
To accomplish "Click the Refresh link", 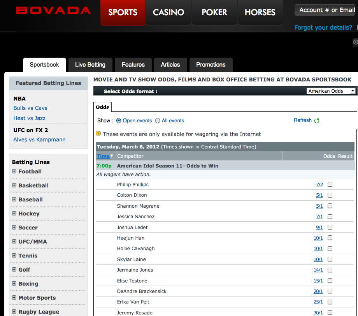I will click(x=303, y=120).
